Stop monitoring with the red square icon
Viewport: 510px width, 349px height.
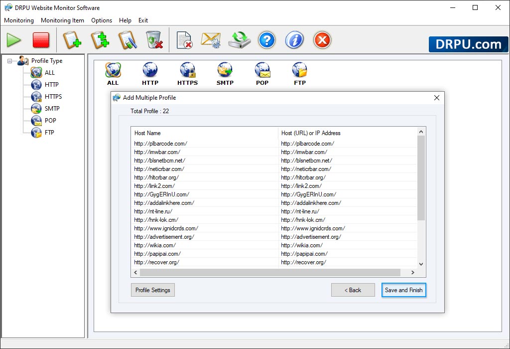(x=41, y=40)
